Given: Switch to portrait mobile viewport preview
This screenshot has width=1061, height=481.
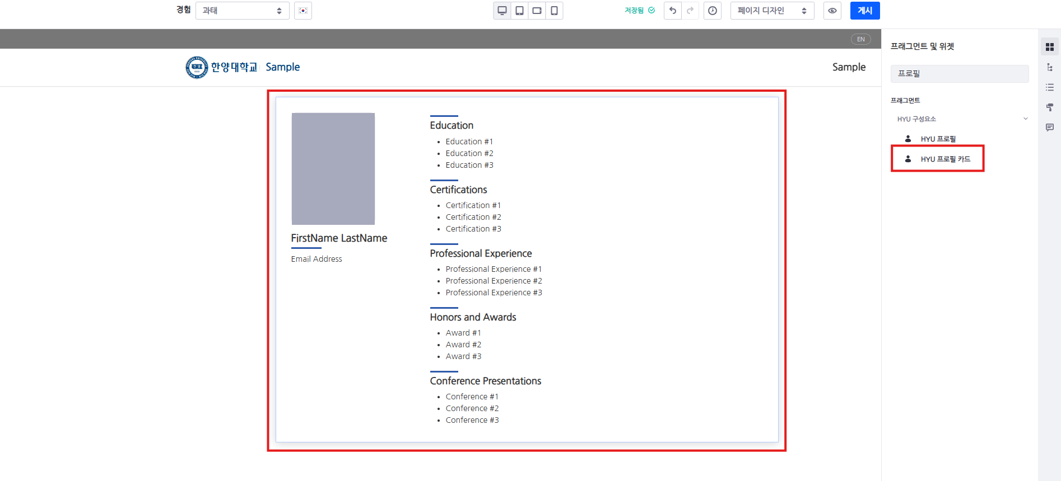Looking at the screenshot, I should (554, 11).
